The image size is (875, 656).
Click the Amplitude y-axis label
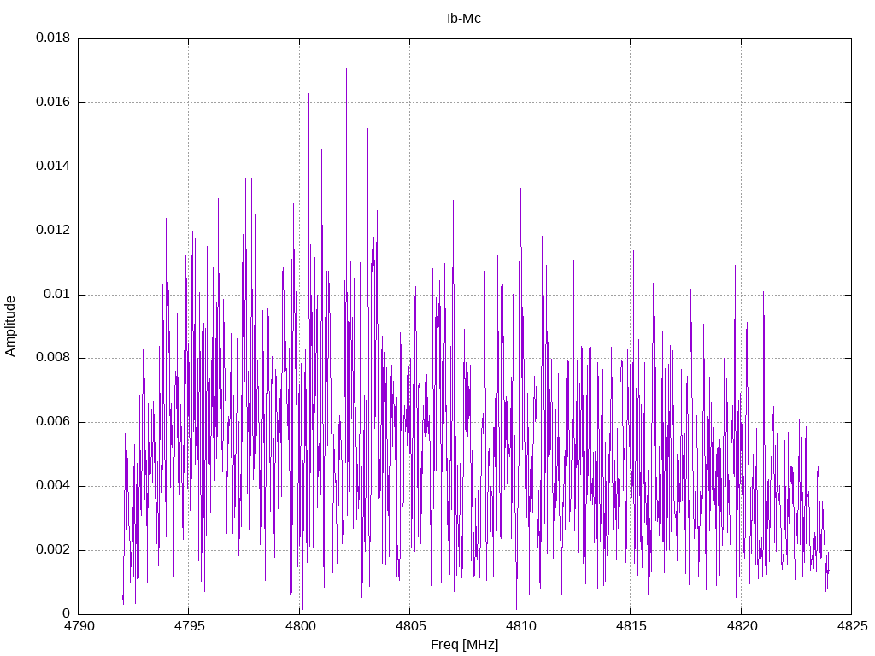[10, 326]
